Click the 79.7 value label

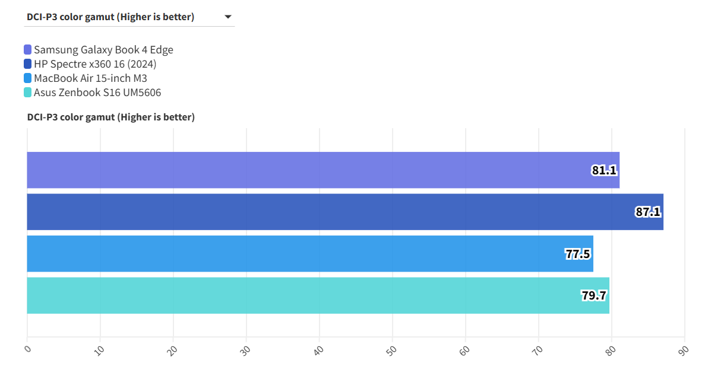(x=594, y=296)
